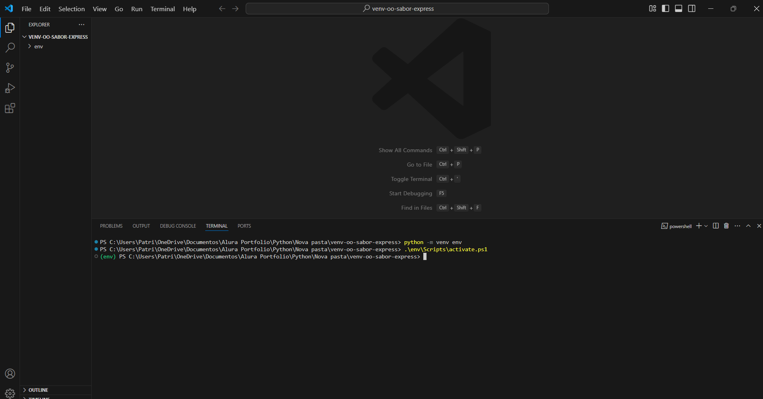Collapse the VENV-OO-SABOR-EXPRESS folder section
This screenshot has height=399, width=763.
point(56,37)
